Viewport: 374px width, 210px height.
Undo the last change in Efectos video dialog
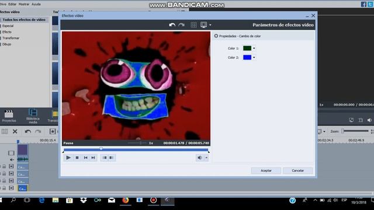[172, 24]
